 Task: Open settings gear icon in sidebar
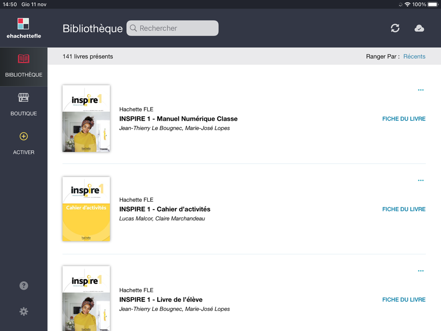click(x=24, y=312)
